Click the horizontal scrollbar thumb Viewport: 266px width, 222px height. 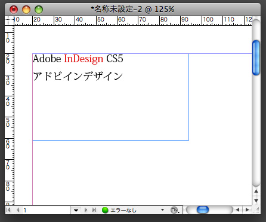pos(203,210)
